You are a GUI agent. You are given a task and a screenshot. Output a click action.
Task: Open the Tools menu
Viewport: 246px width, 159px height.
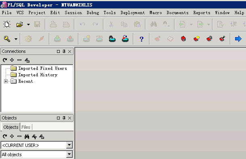(x=109, y=13)
